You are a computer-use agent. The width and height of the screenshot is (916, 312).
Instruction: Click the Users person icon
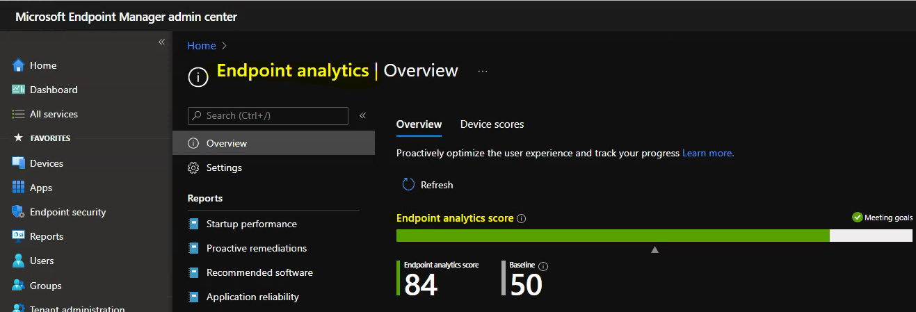point(19,261)
